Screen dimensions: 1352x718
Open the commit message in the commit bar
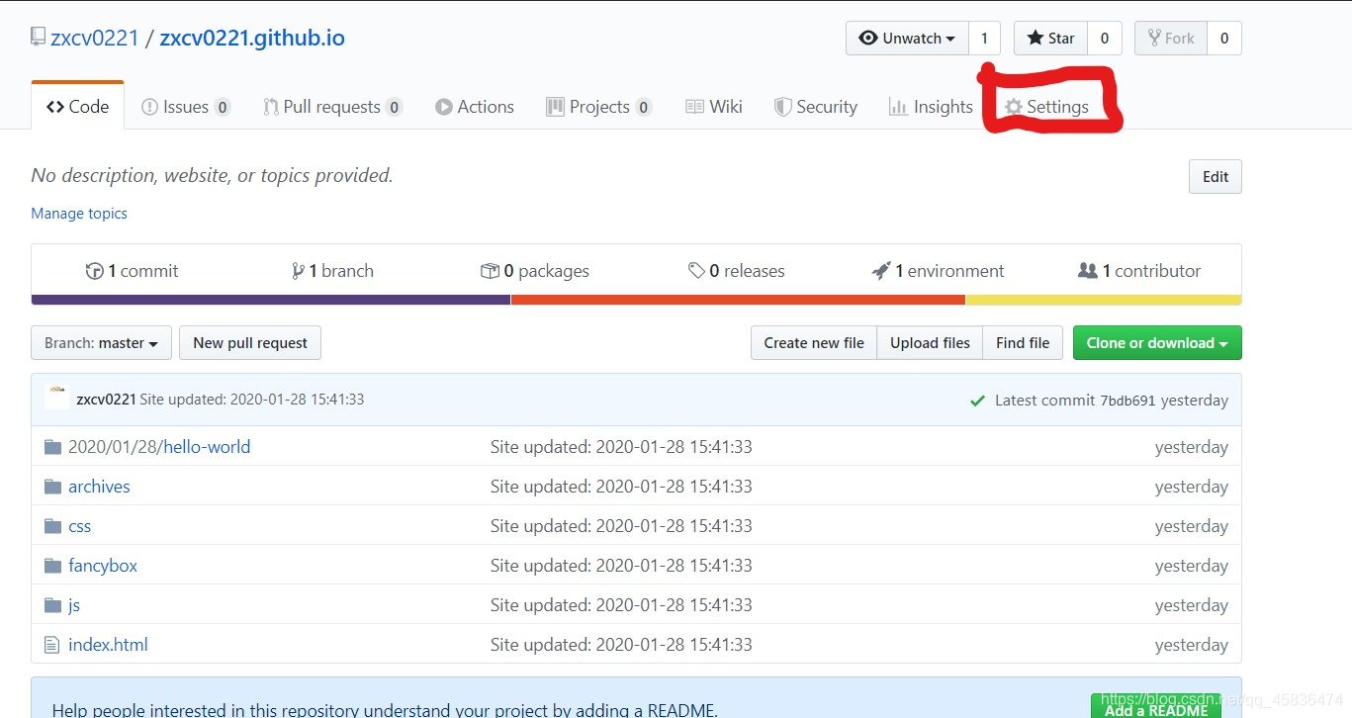(252, 400)
